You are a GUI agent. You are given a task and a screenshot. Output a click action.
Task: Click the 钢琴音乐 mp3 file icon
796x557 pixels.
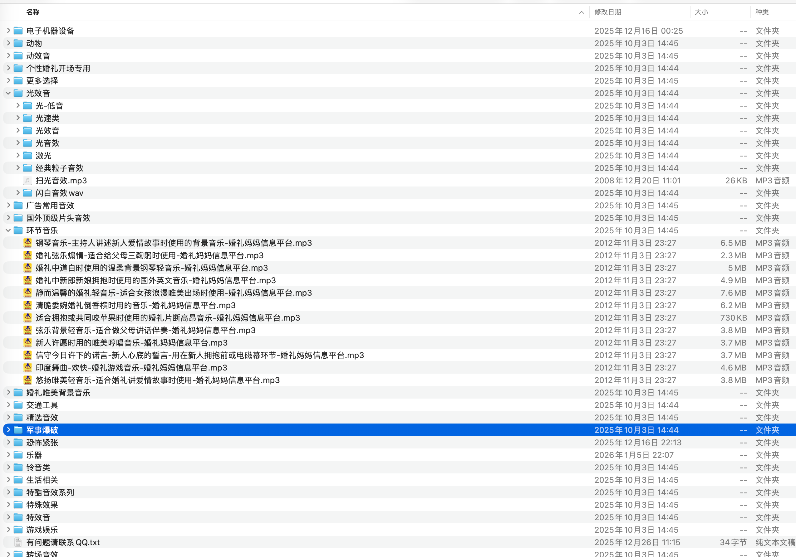pyautogui.click(x=28, y=243)
